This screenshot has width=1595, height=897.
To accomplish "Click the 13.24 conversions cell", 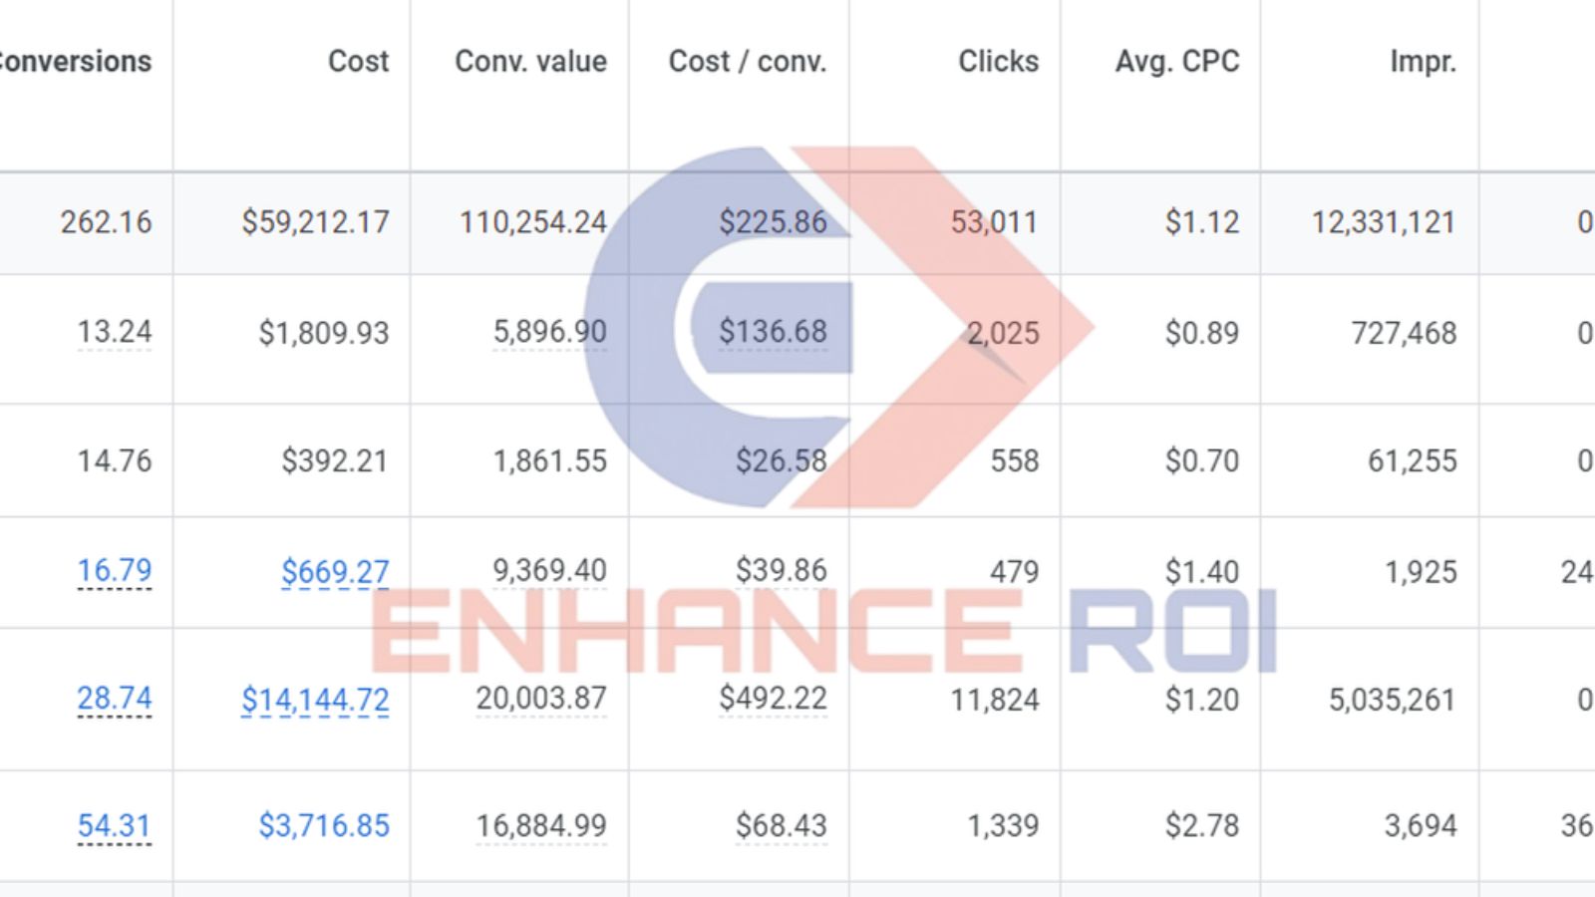I will 115,332.
